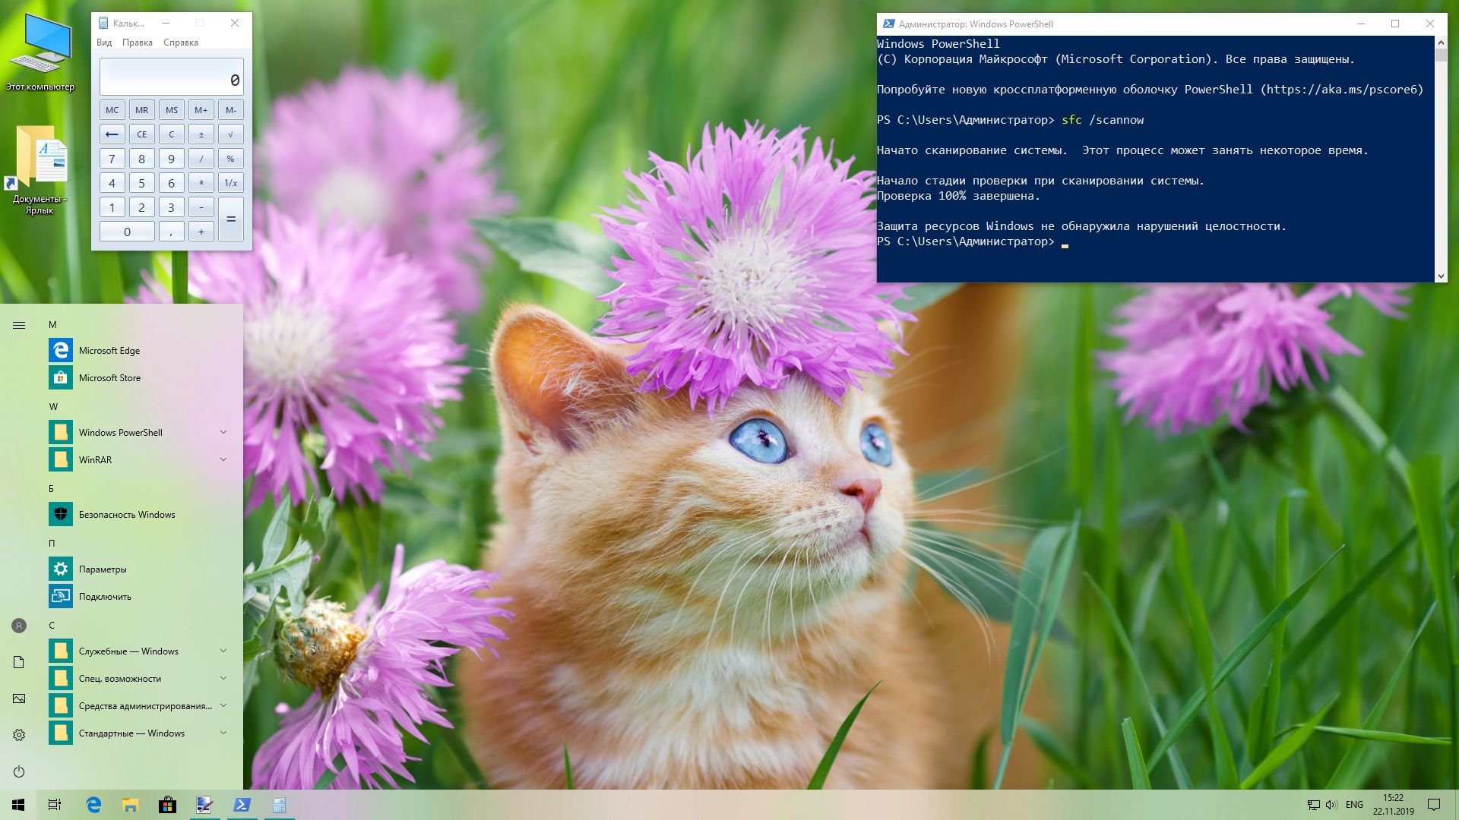Click the plus button in Calculator
Viewport: 1459px width, 820px height.
(x=201, y=232)
